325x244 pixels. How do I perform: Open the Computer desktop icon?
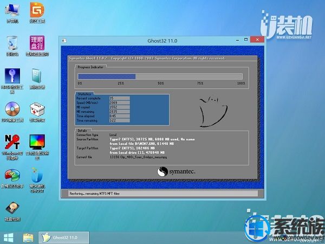12,12
